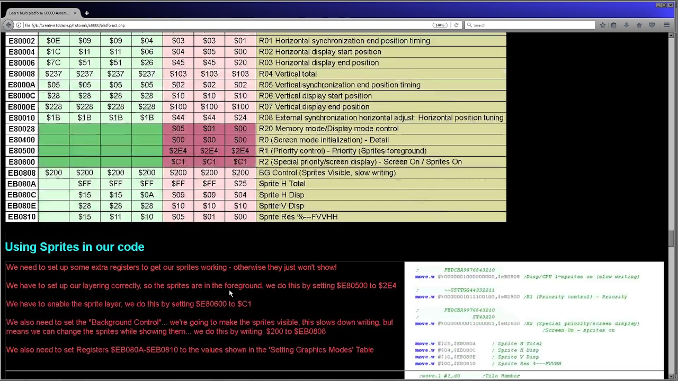Open the downloads arrow icon
Viewport: 678px width, 381px height.
pyautogui.click(x=626, y=25)
